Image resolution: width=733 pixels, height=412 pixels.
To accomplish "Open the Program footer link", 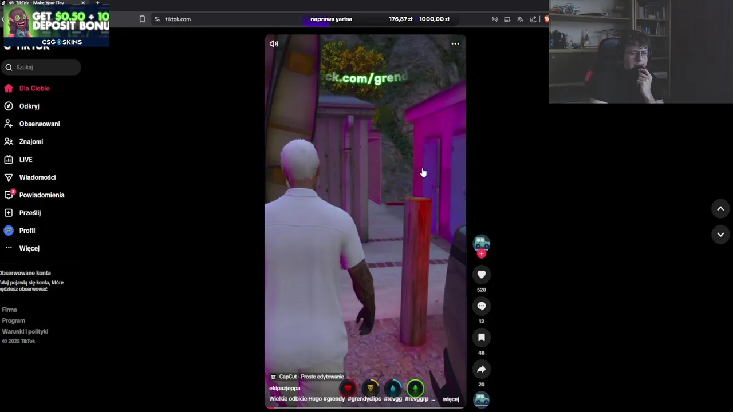I will pyautogui.click(x=13, y=320).
